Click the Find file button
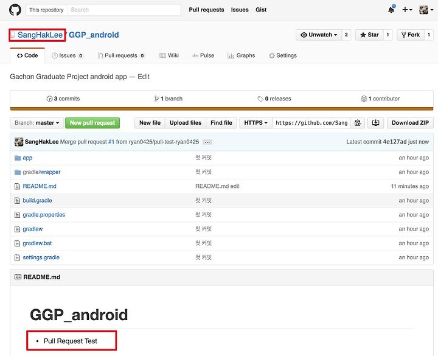The height and width of the screenshot is (356, 438). [x=221, y=123]
